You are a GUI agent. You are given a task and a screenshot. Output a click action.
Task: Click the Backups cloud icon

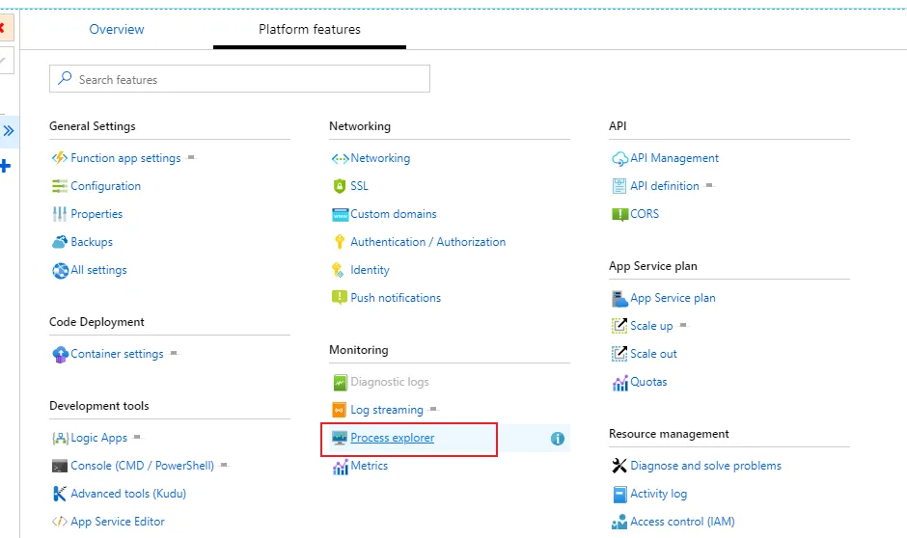pos(60,242)
